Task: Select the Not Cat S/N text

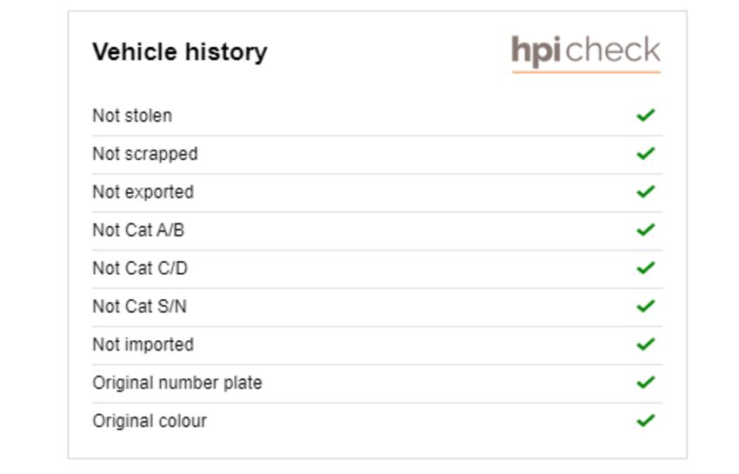Action: pos(139,306)
